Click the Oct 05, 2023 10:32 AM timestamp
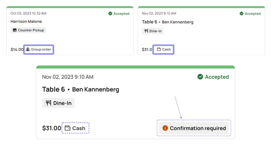The height and width of the screenshot is (146, 271). click(29, 13)
